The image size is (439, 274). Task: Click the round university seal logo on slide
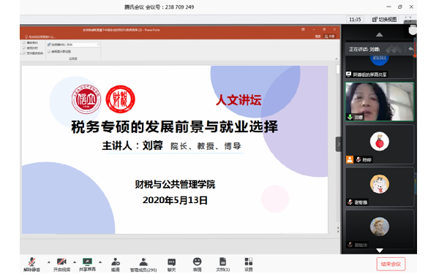[x=86, y=99]
